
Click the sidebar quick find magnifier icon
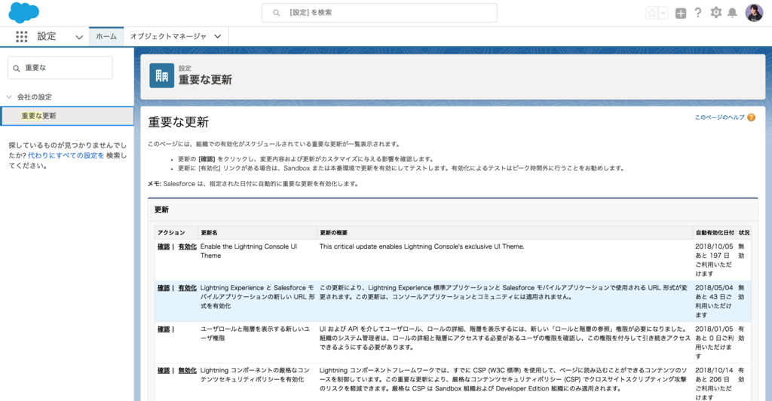click(17, 69)
